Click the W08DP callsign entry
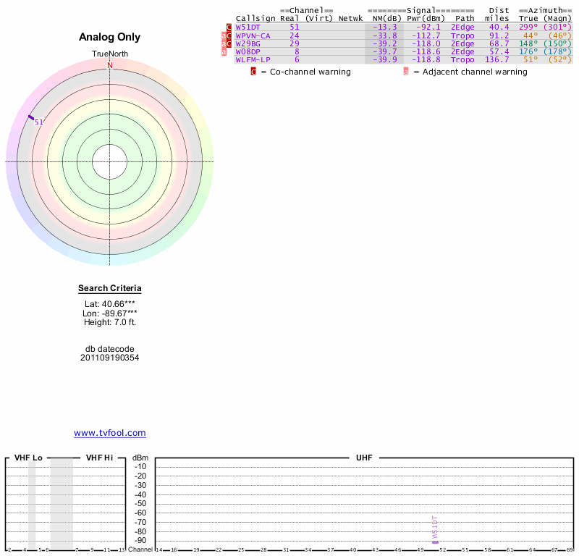This screenshot has height=556, width=579. click(x=248, y=51)
